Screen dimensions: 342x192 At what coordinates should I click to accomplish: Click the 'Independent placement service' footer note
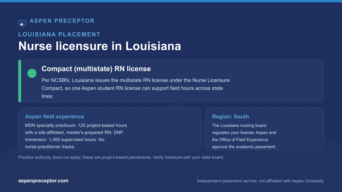[260, 181]
